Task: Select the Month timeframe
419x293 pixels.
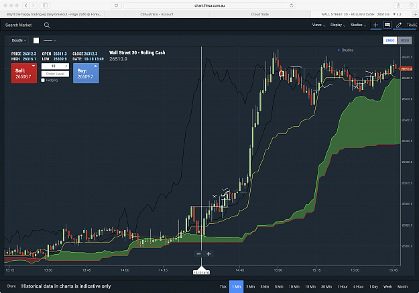Action: [402, 286]
